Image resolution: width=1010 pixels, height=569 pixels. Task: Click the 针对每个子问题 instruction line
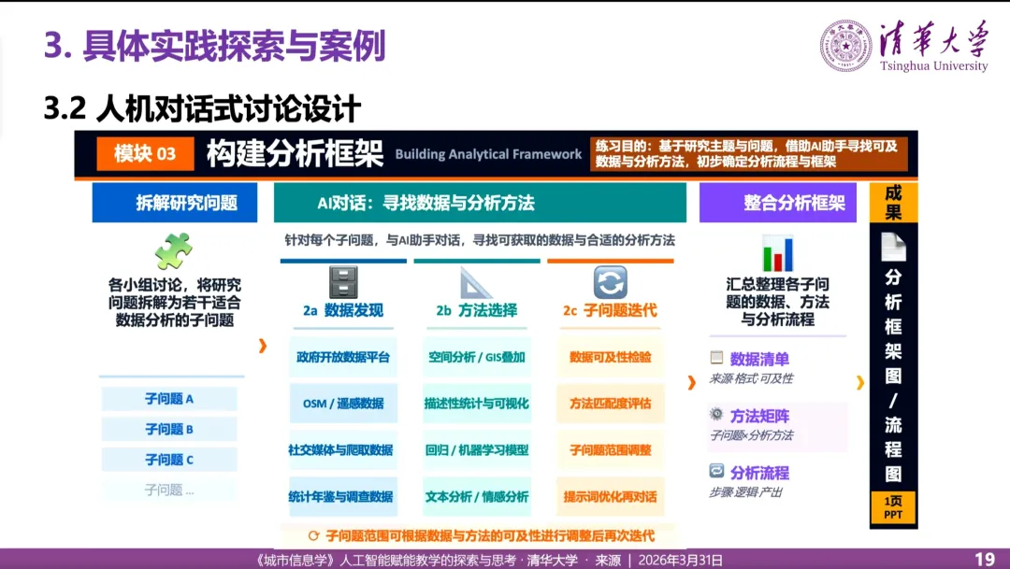[x=480, y=240]
